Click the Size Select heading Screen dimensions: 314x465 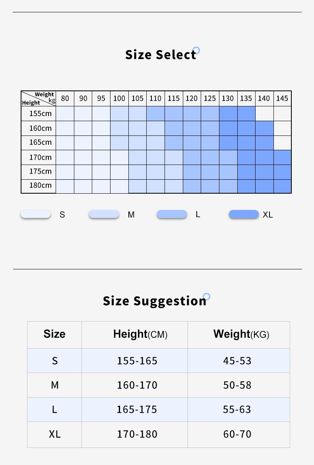(x=161, y=55)
